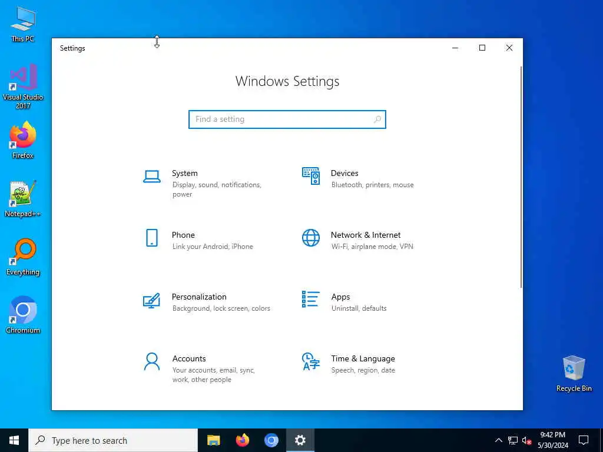
Task: Open the Devices settings title link
Action: pyautogui.click(x=344, y=174)
